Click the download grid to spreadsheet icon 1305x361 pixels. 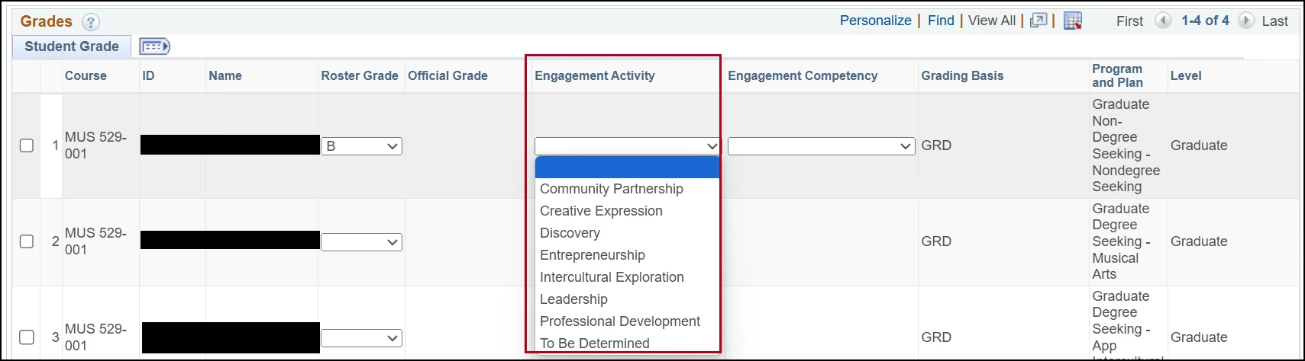point(1073,21)
